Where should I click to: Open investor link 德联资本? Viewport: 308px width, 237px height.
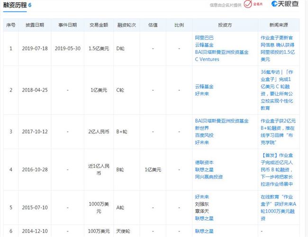pos(204,162)
